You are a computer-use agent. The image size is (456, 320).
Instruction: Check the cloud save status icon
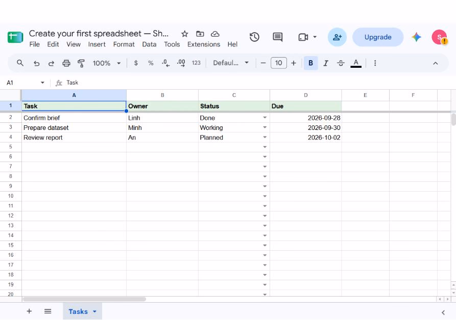pos(215,34)
